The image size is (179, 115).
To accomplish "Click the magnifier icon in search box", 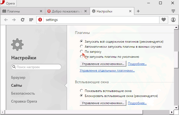I will coord(14,67).
